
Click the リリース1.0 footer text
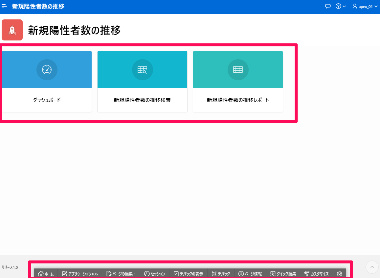point(10,267)
